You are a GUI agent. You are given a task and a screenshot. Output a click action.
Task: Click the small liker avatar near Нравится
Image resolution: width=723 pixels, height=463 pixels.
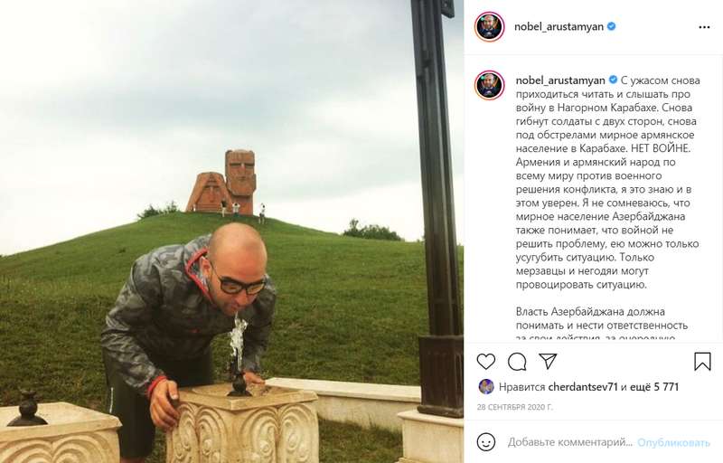coord(486,386)
